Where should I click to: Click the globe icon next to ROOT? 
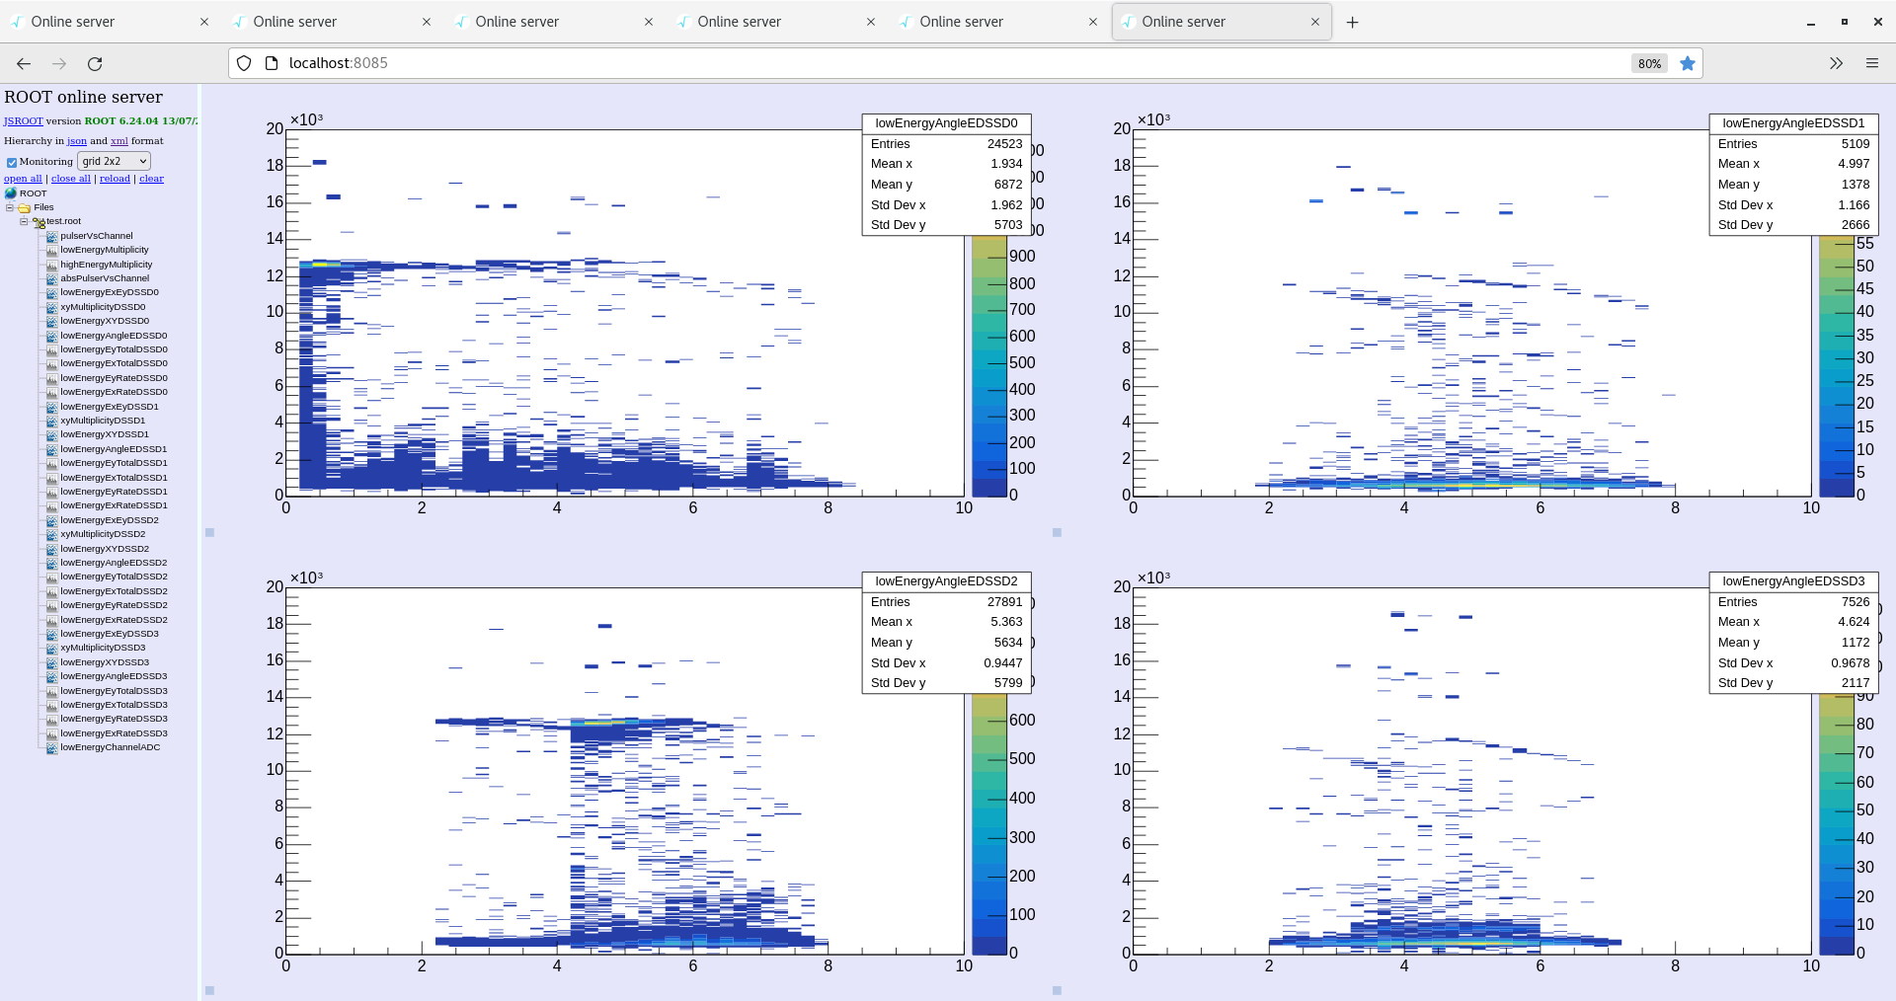pos(11,192)
